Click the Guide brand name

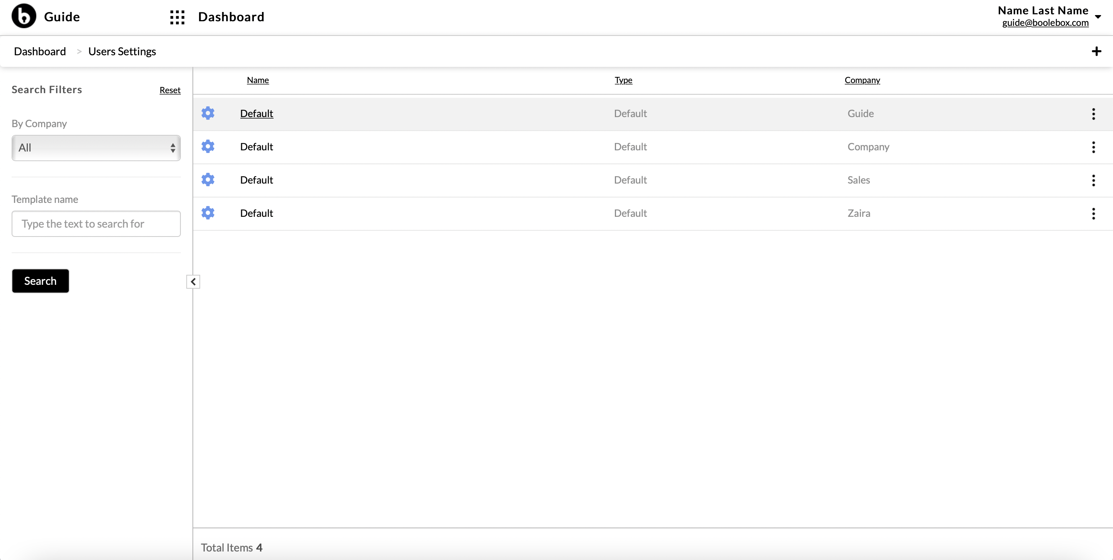[x=62, y=17]
